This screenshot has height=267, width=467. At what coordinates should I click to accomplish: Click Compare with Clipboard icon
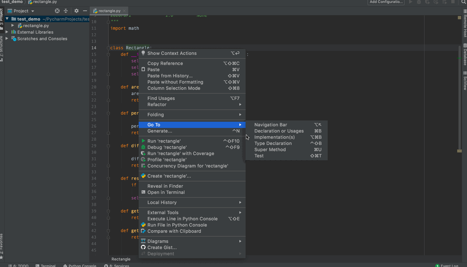(x=143, y=231)
